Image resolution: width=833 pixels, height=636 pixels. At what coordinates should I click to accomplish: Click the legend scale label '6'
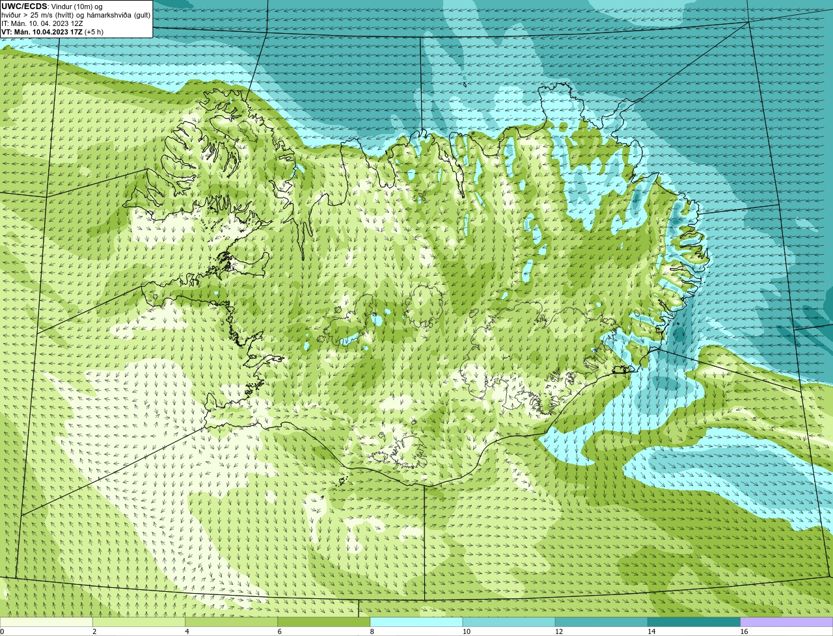pyautogui.click(x=279, y=631)
